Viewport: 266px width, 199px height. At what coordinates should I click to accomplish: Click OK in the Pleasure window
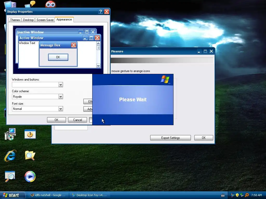204,138
